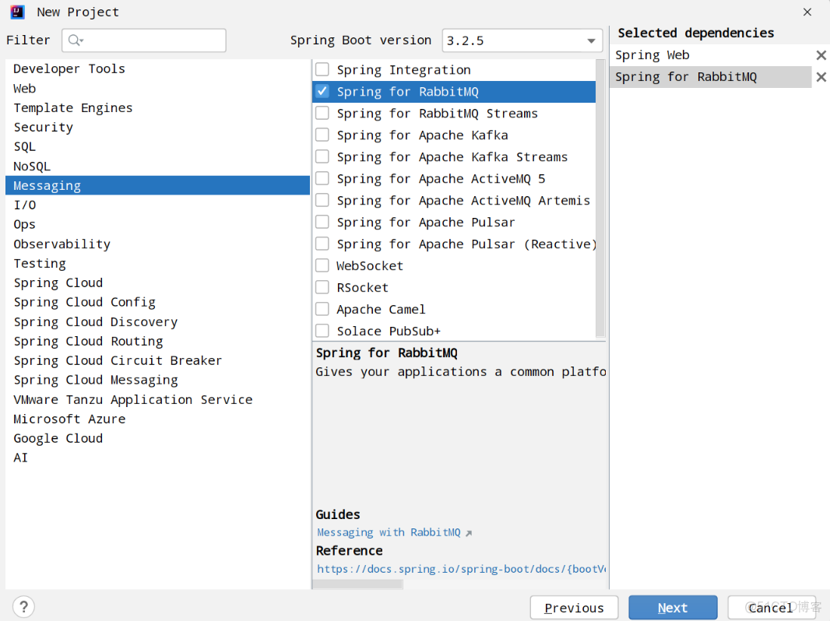Check the WebSocket dependency
Screen dimensions: 830x621
[x=322, y=265]
